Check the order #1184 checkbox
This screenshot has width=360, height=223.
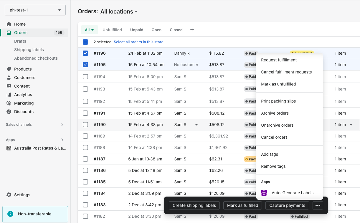(x=85, y=193)
